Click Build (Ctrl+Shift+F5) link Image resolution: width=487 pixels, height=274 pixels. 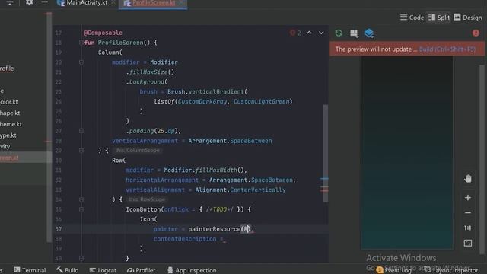447,49
